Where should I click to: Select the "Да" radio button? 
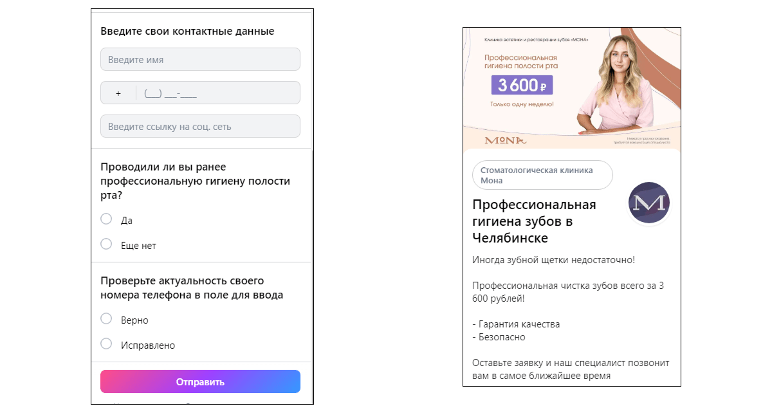point(107,219)
